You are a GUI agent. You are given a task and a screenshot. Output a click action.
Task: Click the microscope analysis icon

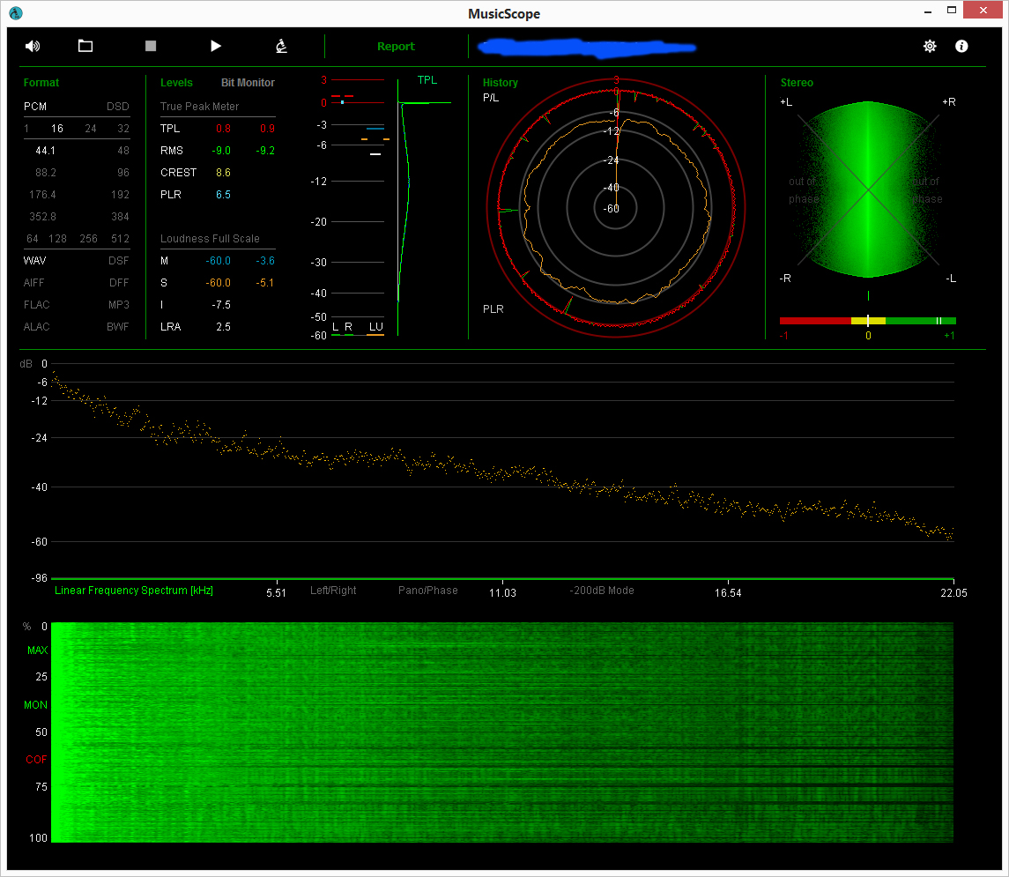click(281, 47)
